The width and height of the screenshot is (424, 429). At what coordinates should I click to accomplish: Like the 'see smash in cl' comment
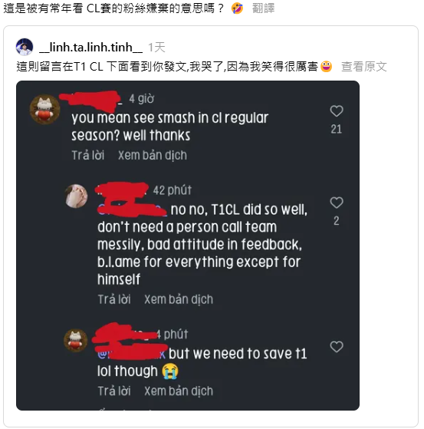(x=337, y=111)
